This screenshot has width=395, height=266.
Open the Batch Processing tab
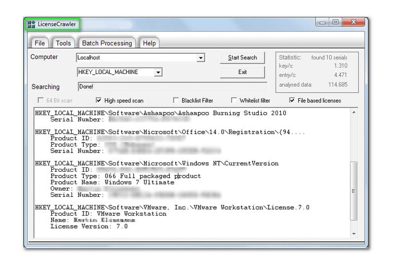click(107, 43)
